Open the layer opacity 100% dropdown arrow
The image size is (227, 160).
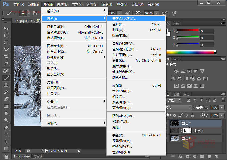222,108
